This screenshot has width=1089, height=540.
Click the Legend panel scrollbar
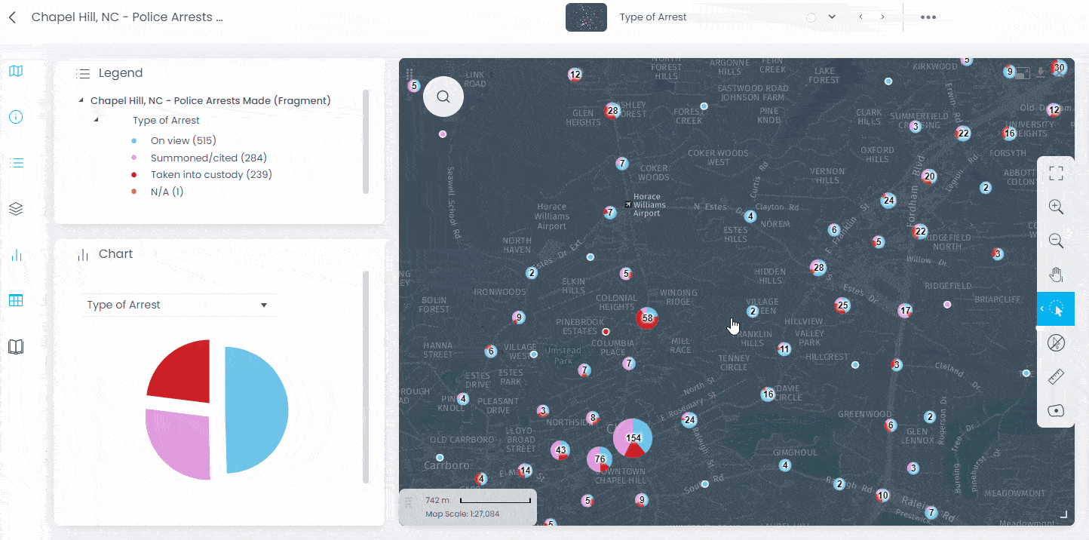(x=366, y=142)
